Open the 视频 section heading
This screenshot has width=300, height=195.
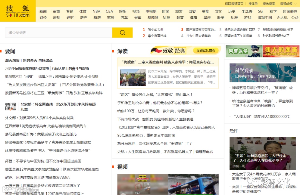tap(122, 167)
